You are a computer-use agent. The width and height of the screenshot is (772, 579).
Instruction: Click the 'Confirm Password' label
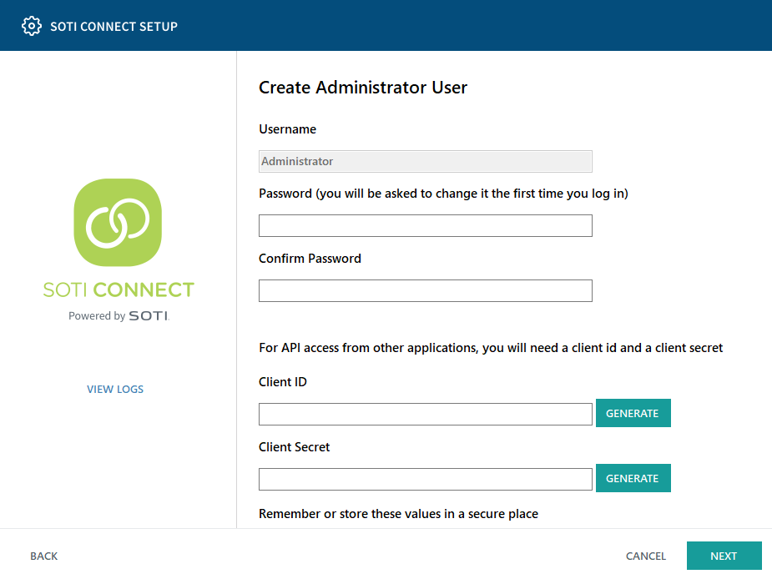[310, 259]
